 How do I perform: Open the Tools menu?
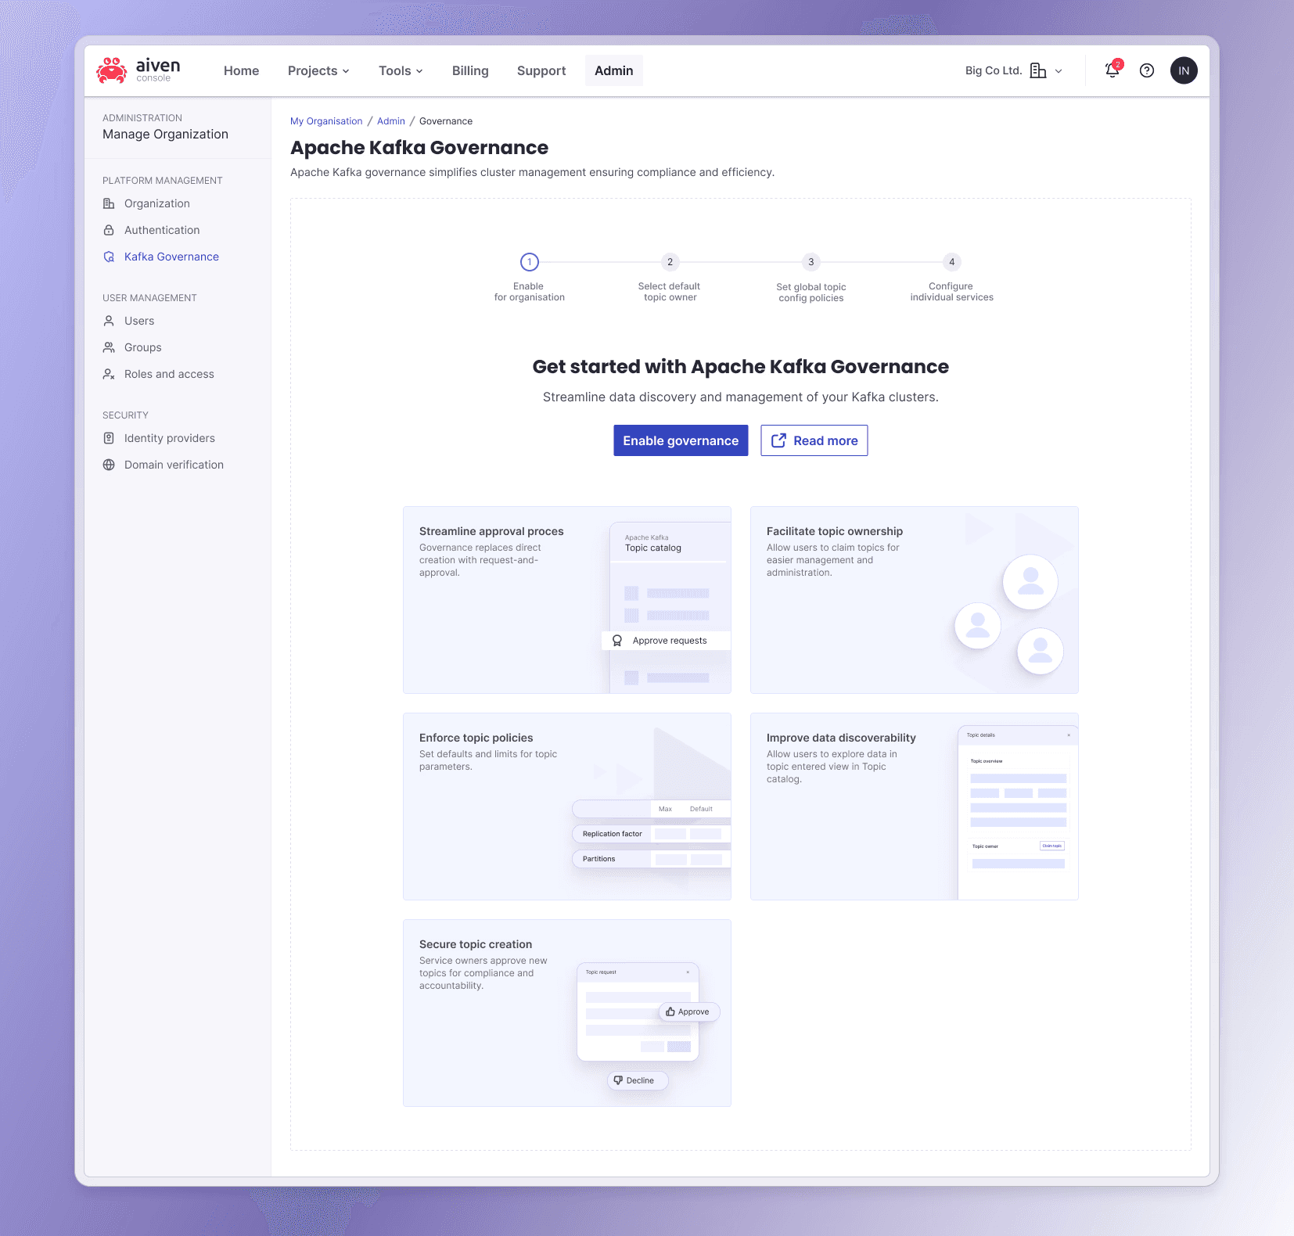[401, 70]
